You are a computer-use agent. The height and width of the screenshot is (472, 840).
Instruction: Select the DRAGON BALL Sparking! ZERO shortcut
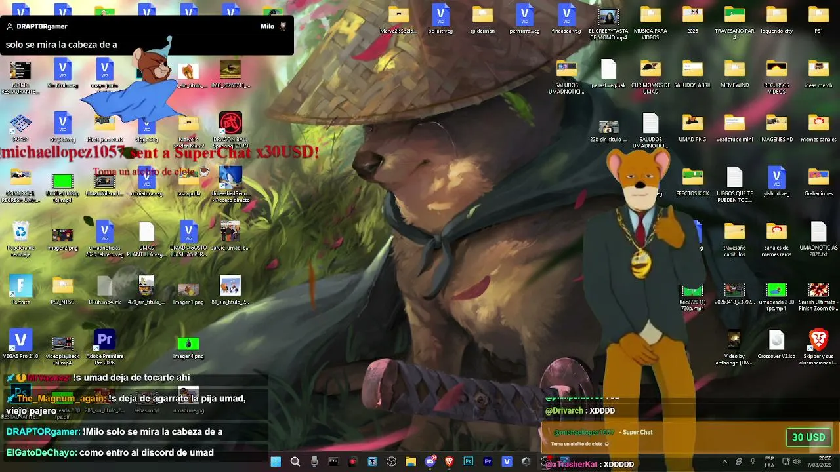[230, 130]
